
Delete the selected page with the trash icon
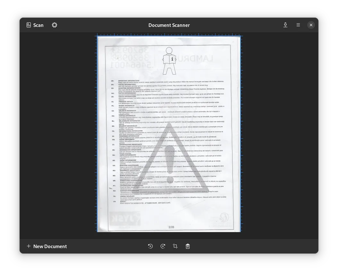[188, 246]
